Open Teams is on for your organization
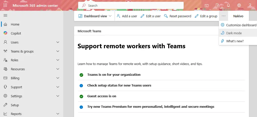This screenshot has width=257, height=117. [114, 75]
